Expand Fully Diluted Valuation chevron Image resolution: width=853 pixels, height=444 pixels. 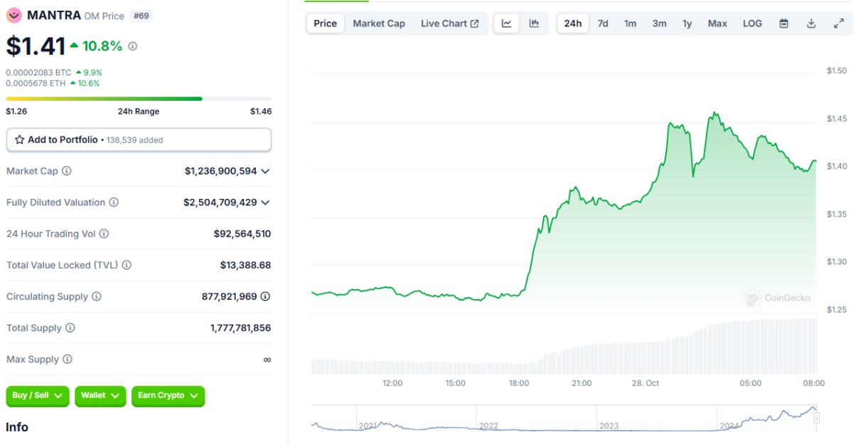[x=265, y=202]
